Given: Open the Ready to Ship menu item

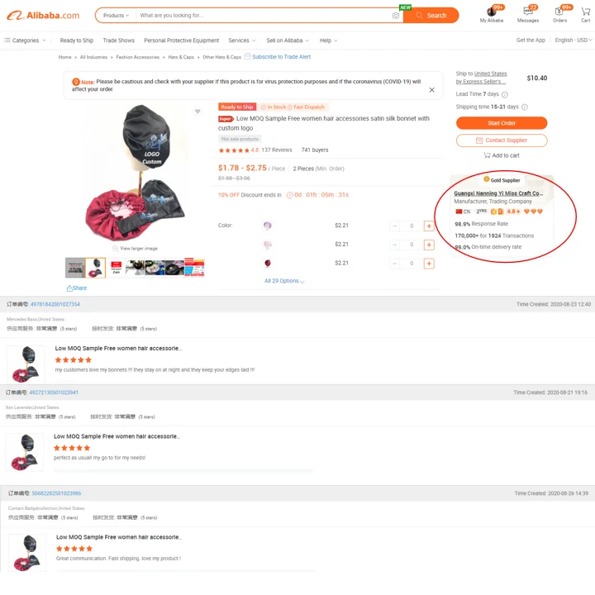Looking at the screenshot, I should (x=77, y=40).
